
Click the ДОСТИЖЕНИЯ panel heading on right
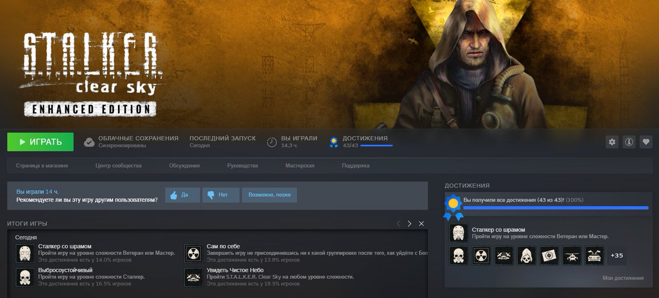pyautogui.click(x=467, y=186)
